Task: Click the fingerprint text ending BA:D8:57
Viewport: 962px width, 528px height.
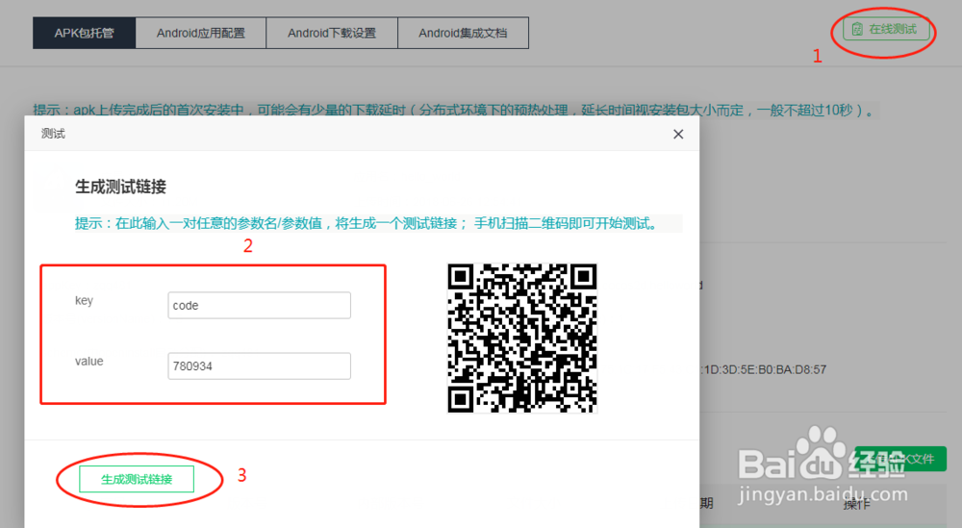Action: coord(765,369)
